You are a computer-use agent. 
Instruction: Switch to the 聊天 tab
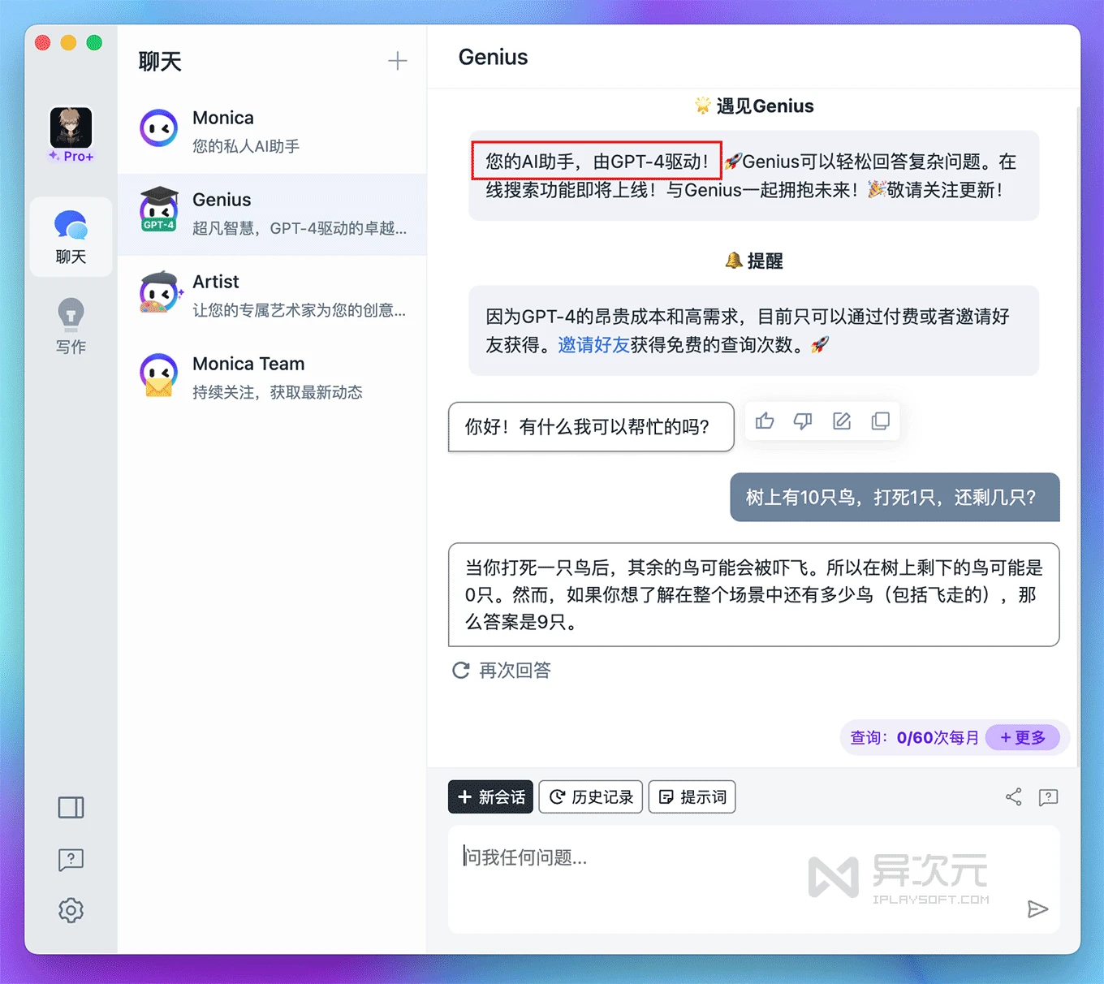coord(71,237)
